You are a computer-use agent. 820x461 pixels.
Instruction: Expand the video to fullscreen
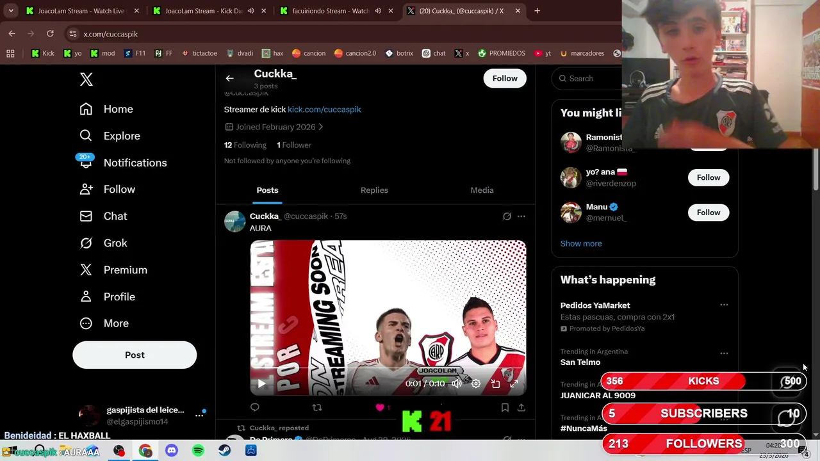[x=514, y=384]
